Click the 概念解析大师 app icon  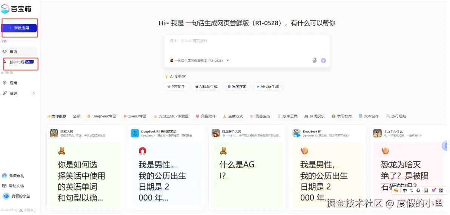click(x=216, y=133)
